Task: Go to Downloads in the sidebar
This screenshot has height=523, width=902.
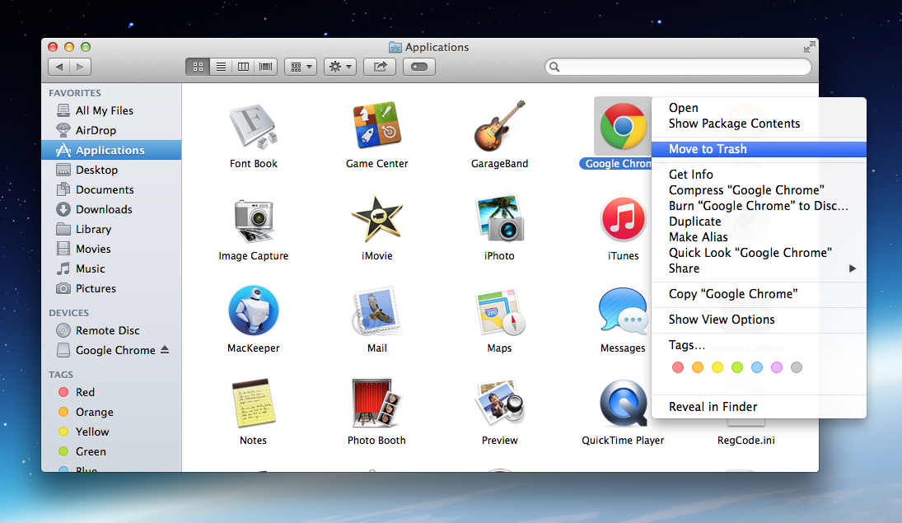Action: 104,209
